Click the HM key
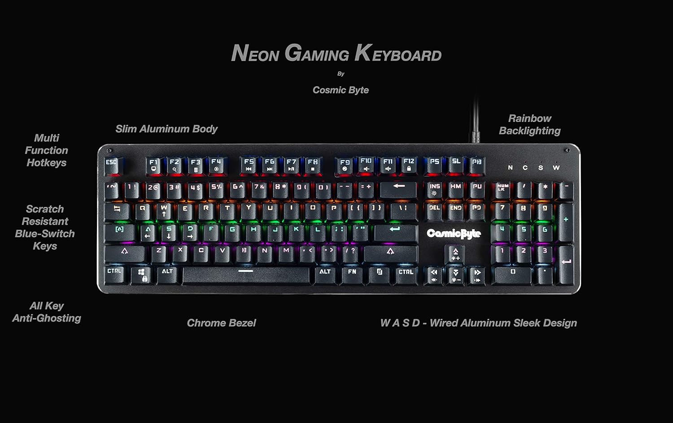Viewport: 673px width, 423px height. (456, 190)
